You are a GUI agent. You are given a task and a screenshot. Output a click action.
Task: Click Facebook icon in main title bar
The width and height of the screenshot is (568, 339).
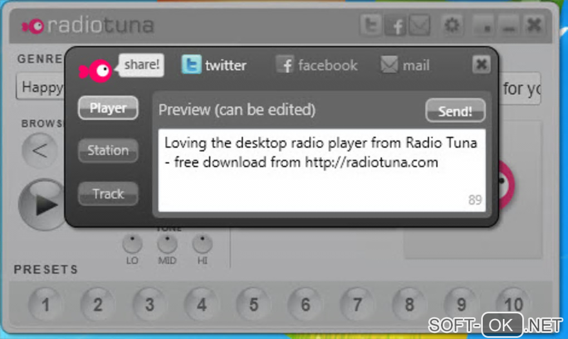click(x=395, y=26)
